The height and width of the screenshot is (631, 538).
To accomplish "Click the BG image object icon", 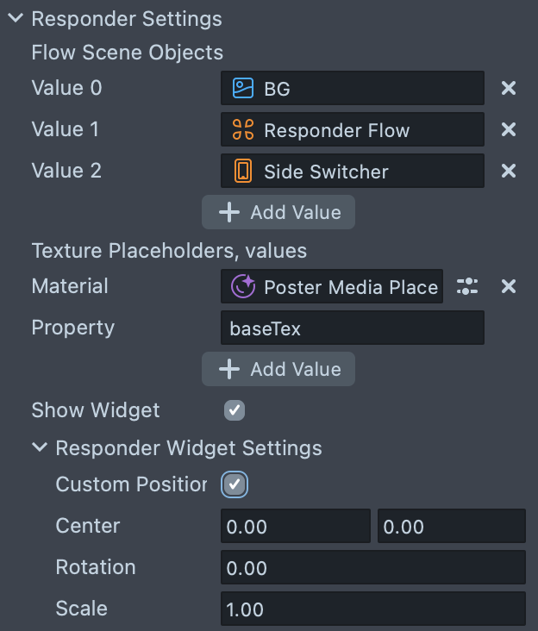I will pos(243,88).
